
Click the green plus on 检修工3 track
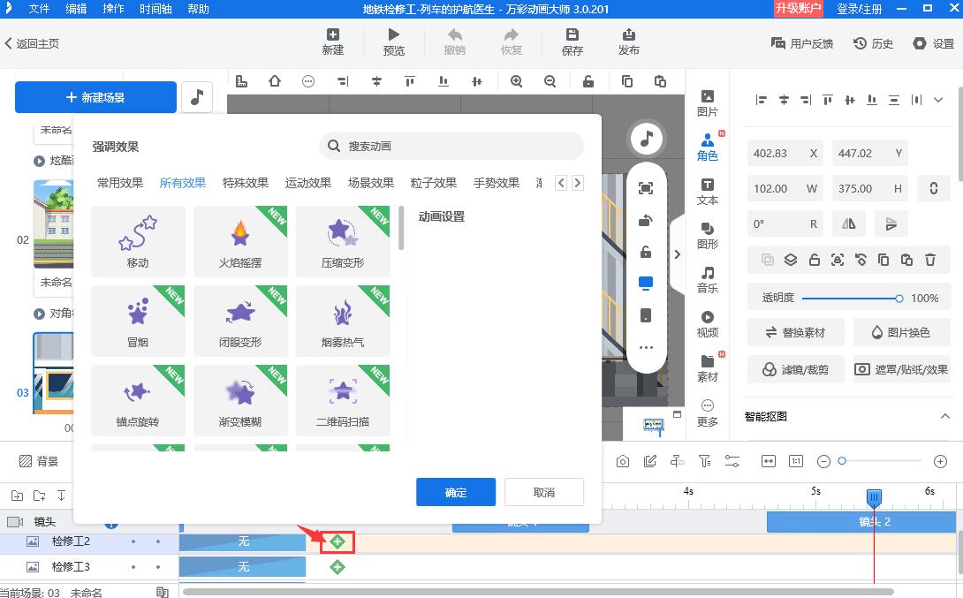tap(337, 566)
